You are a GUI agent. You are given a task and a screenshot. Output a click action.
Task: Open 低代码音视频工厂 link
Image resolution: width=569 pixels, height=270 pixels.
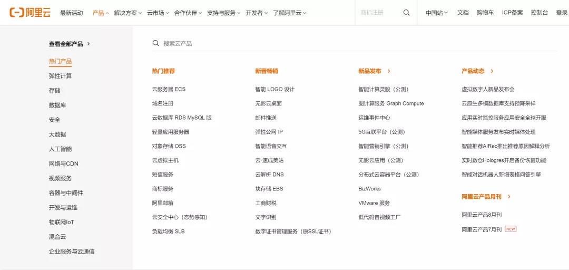379,217
